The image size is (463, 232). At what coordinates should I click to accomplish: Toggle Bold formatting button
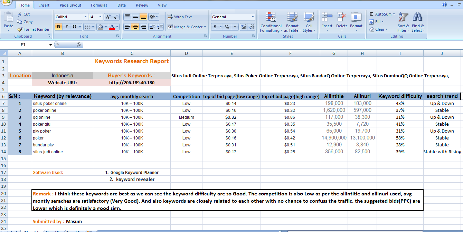click(58, 27)
